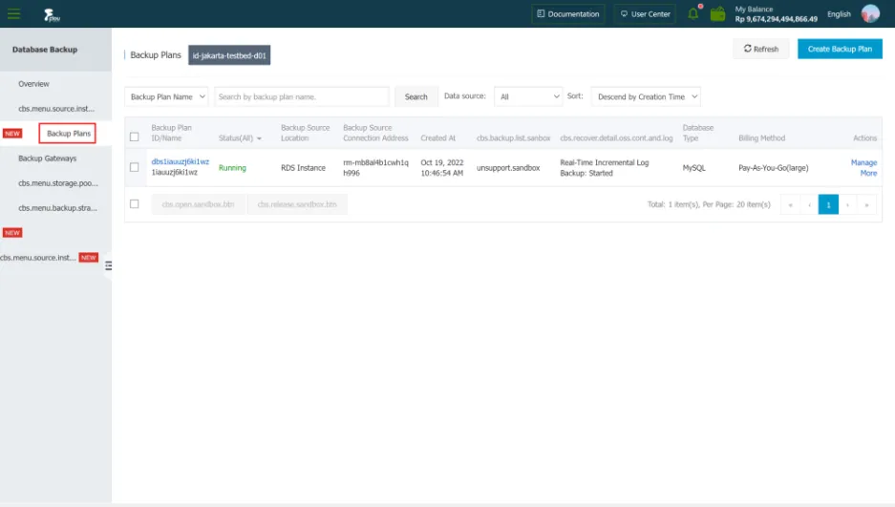Expand the Data source All dropdown
Image resolution: width=895 pixels, height=507 pixels.
coord(529,96)
